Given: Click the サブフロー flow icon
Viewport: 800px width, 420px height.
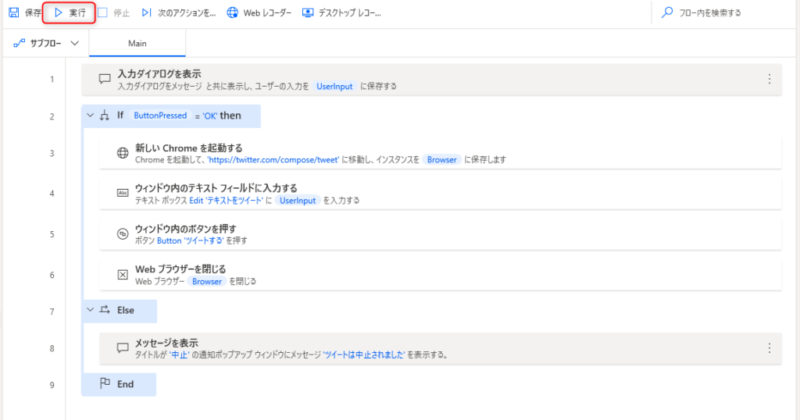Looking at the screenshot, I should [20, 43].
